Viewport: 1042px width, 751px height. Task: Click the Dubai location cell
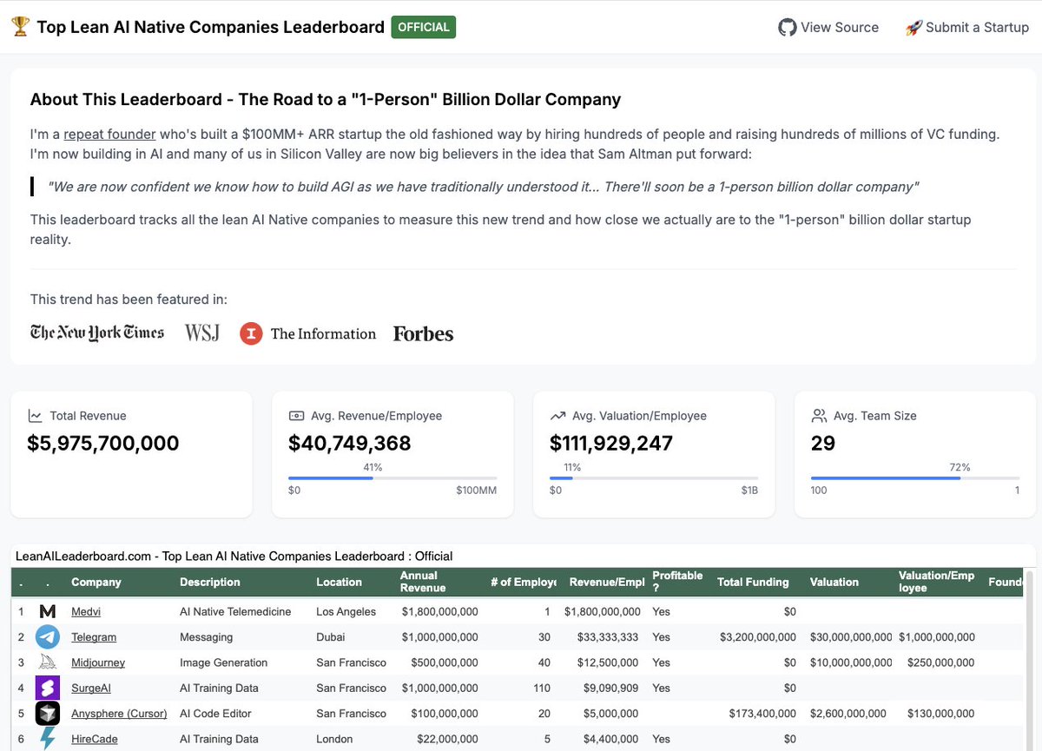pyautogui.click(x=331, y=637)
